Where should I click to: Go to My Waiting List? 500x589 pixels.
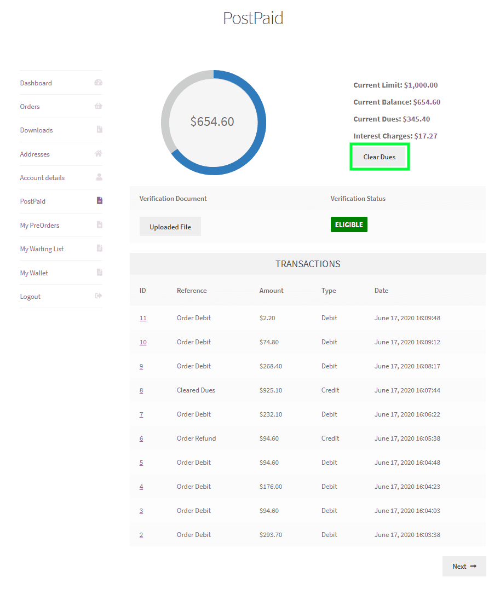[42, 249]
